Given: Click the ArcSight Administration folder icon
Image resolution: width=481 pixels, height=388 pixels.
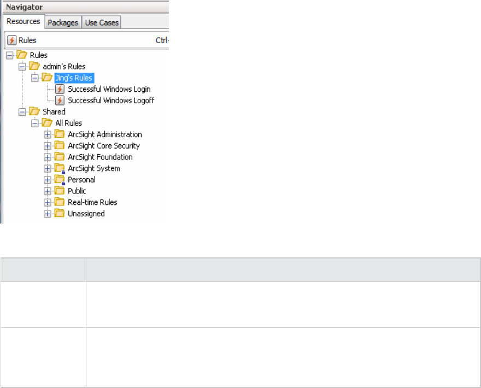Looking at the screenshot, I should point(60,134).
